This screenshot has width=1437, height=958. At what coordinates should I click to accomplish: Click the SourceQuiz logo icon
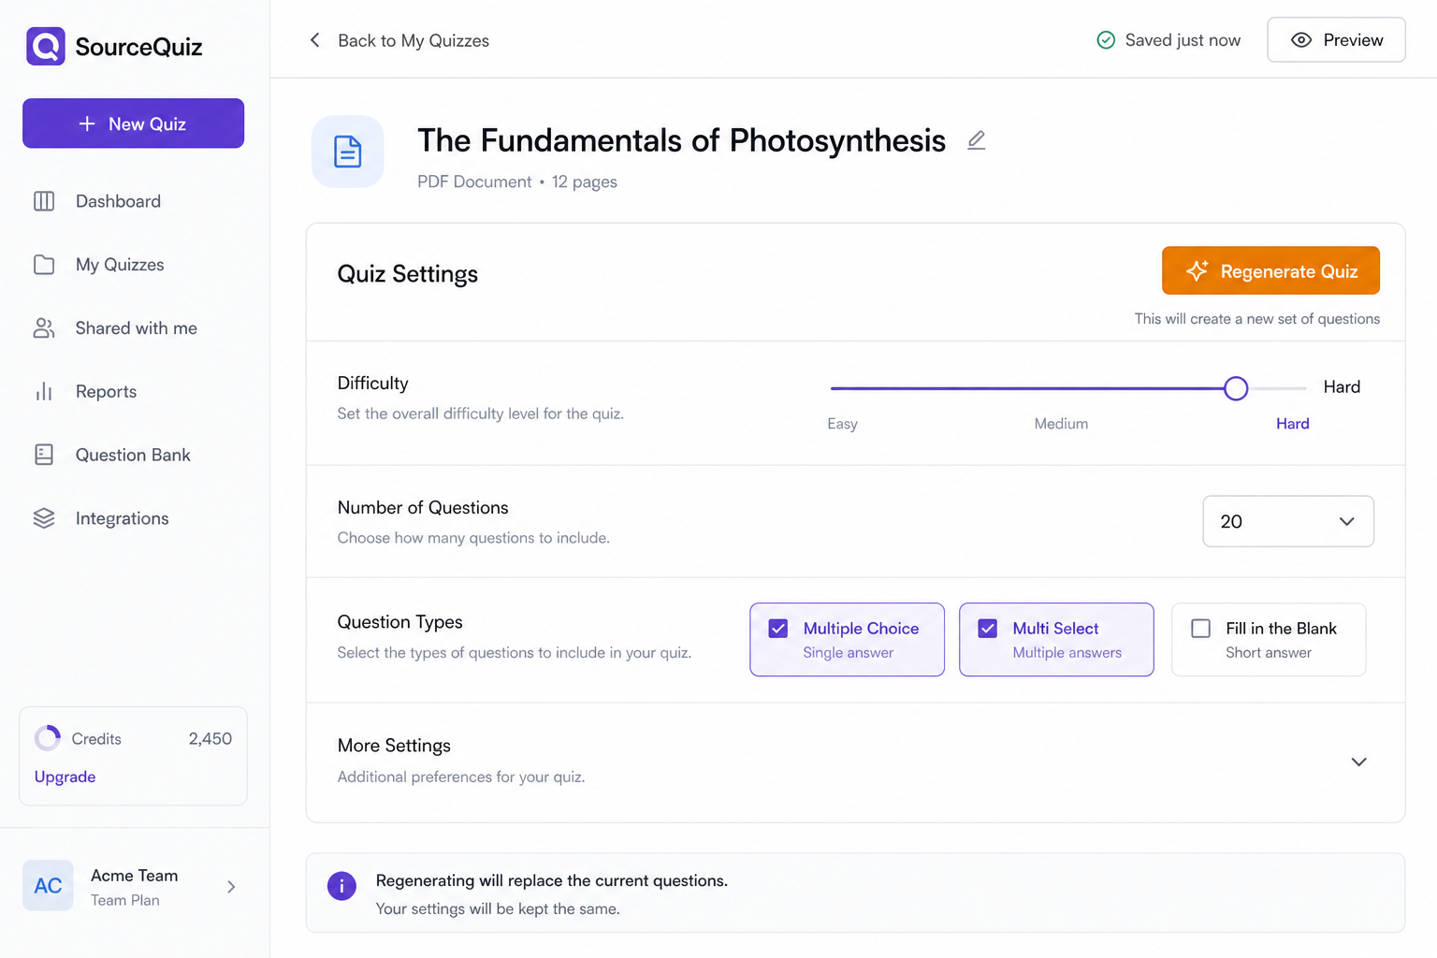[x=46, y=46]
